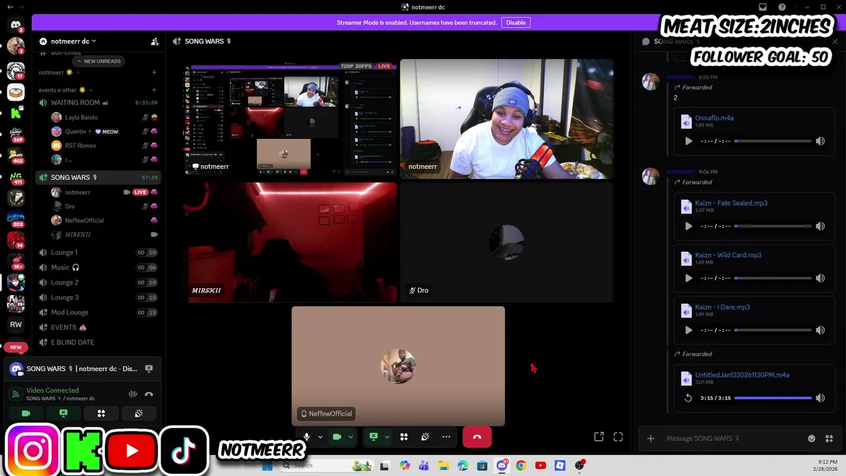Open Discord help icon in title bar
Viewport: 846px width, 476px height.
point(782,7)
